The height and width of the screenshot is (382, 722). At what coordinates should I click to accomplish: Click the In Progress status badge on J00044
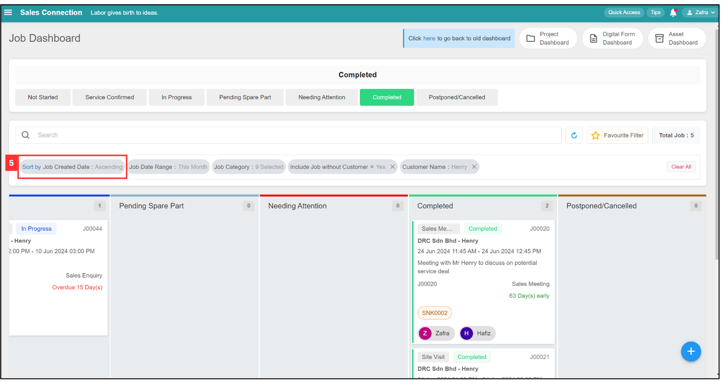click(x=36, y=229)
